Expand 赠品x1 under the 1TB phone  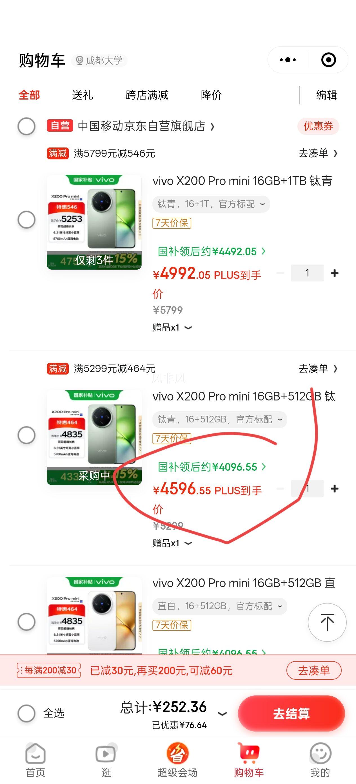coord(172,328)
